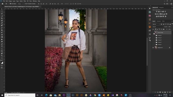Viewport: 173px width, 97px height.
Task: Toggle Show Transform Controls checkbox
Action: pos(25,4)
